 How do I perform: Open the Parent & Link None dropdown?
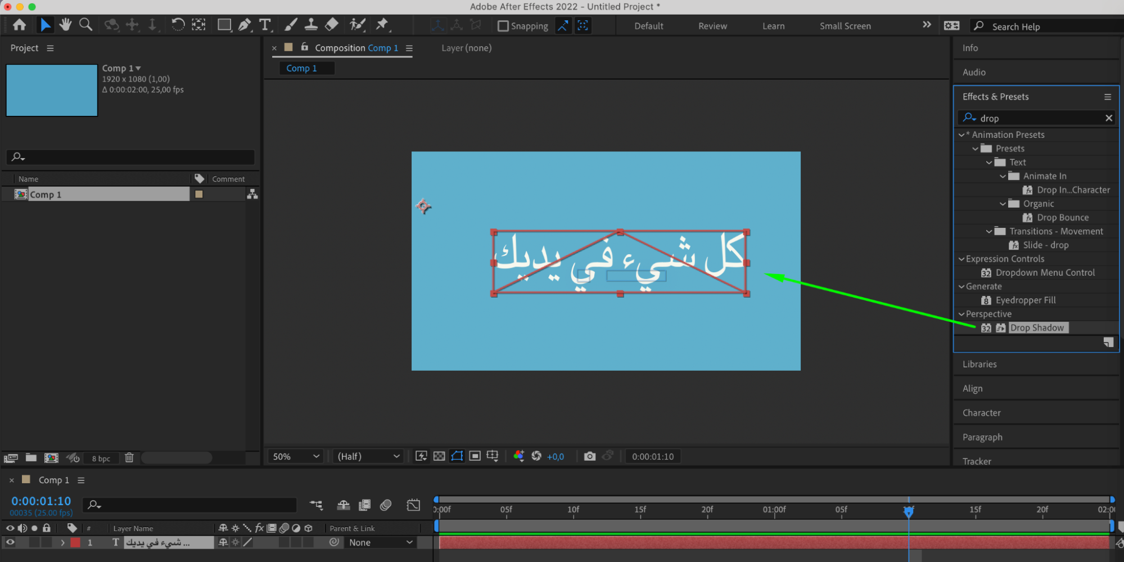tap(381, 542)
